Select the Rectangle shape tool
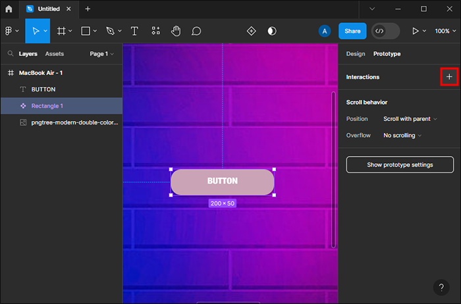This screenshot has height=304, width=461. (x=86, y=31)
